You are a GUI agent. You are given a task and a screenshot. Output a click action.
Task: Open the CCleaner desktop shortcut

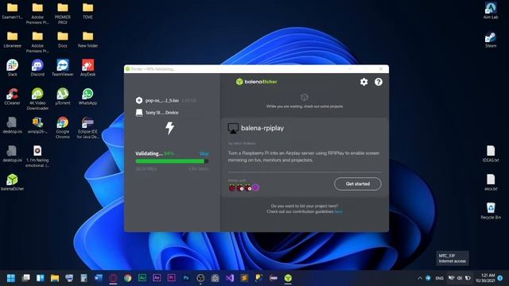tap(13, 96)
